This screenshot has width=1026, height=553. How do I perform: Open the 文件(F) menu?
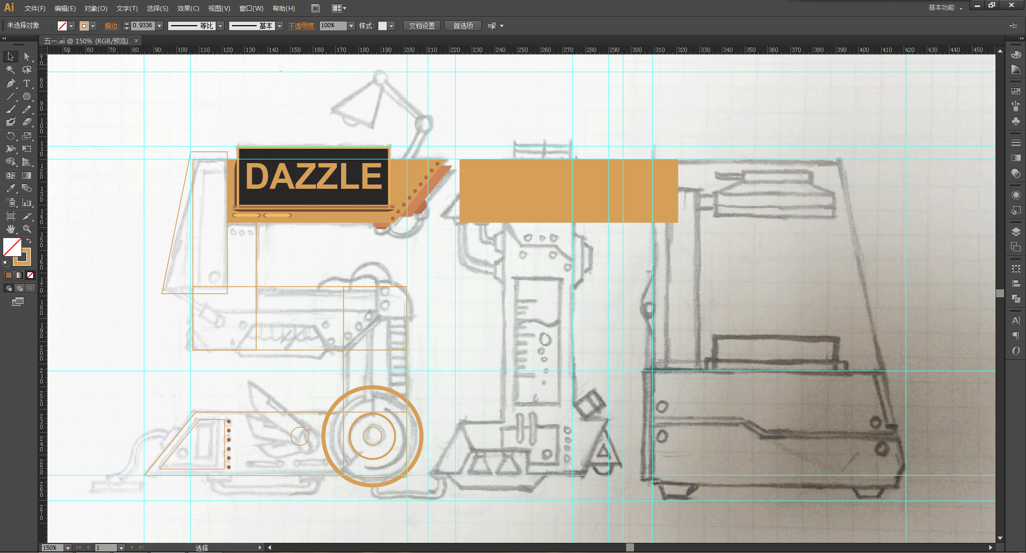pos(35,9)
